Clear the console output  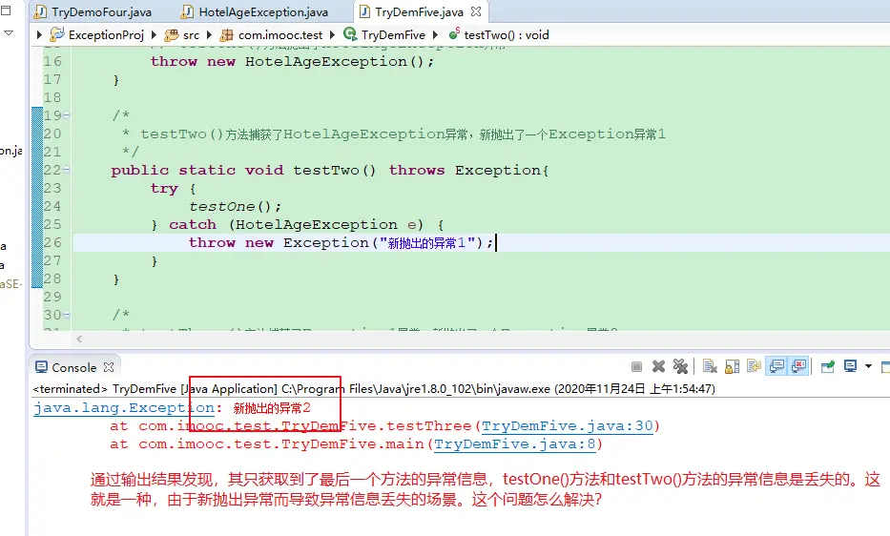pos(710,367)
